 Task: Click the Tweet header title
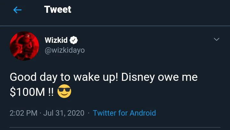point(57,10)
